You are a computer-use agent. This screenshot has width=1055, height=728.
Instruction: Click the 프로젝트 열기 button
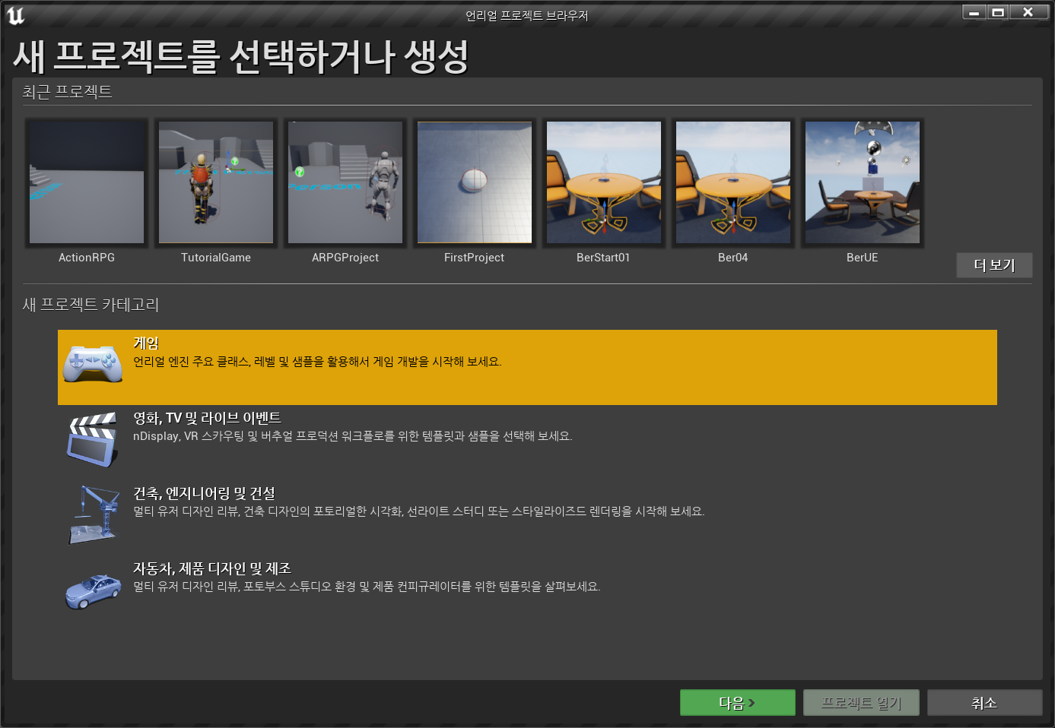(861, 703)
